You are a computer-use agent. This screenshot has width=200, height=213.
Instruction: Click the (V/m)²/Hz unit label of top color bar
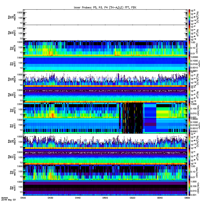(x=198, y=17)
